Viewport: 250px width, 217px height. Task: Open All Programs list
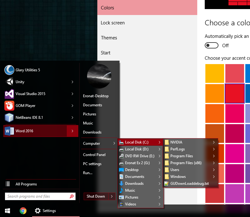(x=26, y=184)
